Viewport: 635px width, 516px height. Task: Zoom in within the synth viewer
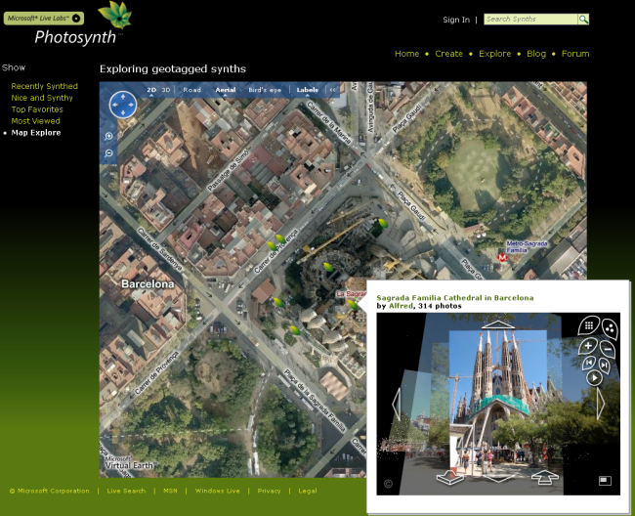click(x=588, y=346)
